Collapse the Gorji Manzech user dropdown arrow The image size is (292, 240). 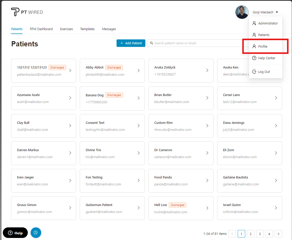tap(277, 12)
